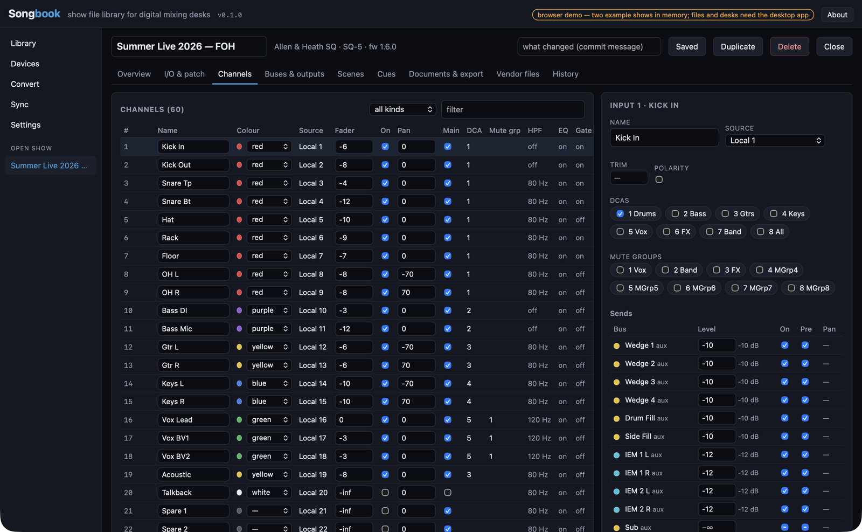This screenshot has width=862, height=532.
Task: Click the yellow colour dot in the Gtr L row
Action: pos(239,347)
